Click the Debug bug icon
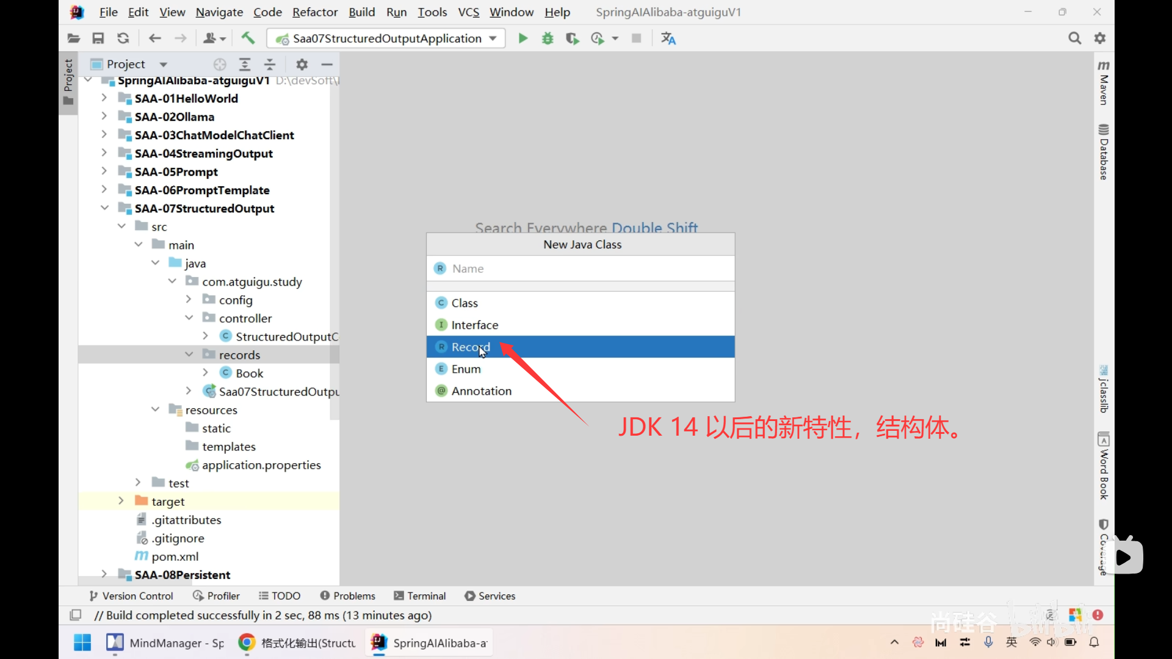The image size is (1172, 659). 548,38
